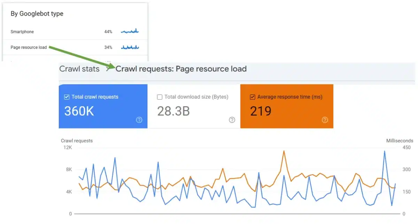418x224 pixels.
Task: Click the 4K axis tick label
Action: pos(69,192)
